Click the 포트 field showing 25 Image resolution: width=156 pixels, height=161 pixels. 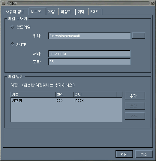click(89, 62)
